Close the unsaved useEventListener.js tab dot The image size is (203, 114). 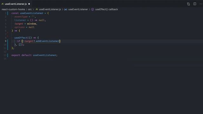[x=29, y=4]
